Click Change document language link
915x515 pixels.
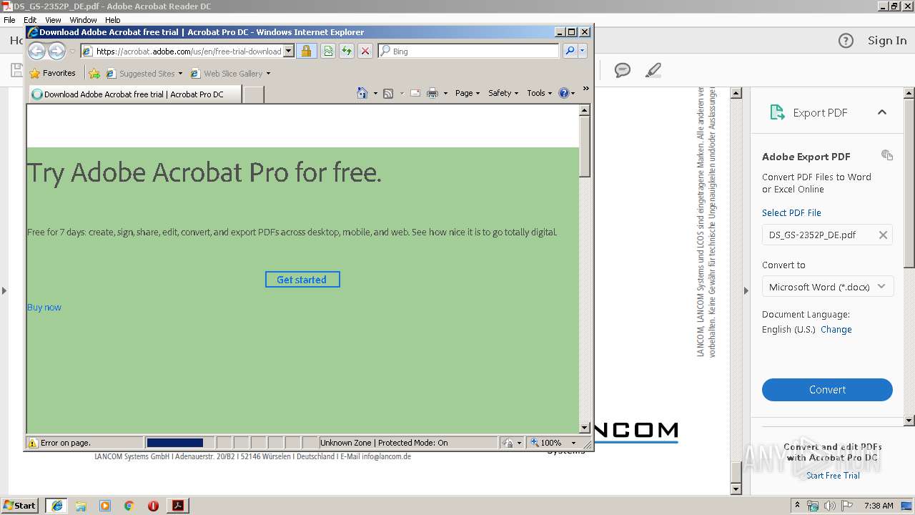(x=836, y=330)
